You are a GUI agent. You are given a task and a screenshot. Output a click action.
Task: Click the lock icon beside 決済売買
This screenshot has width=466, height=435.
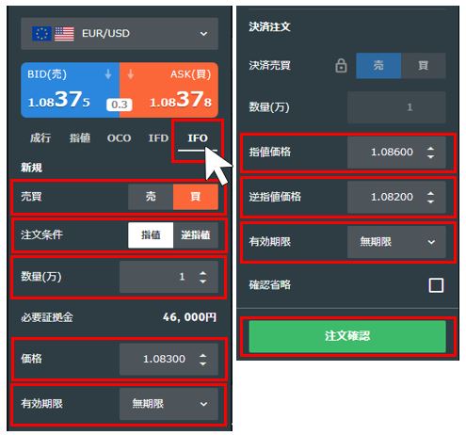click(341, 66)
